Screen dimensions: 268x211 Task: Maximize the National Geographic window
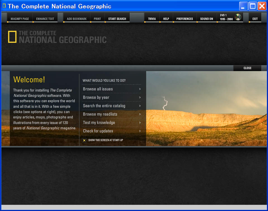253,6
